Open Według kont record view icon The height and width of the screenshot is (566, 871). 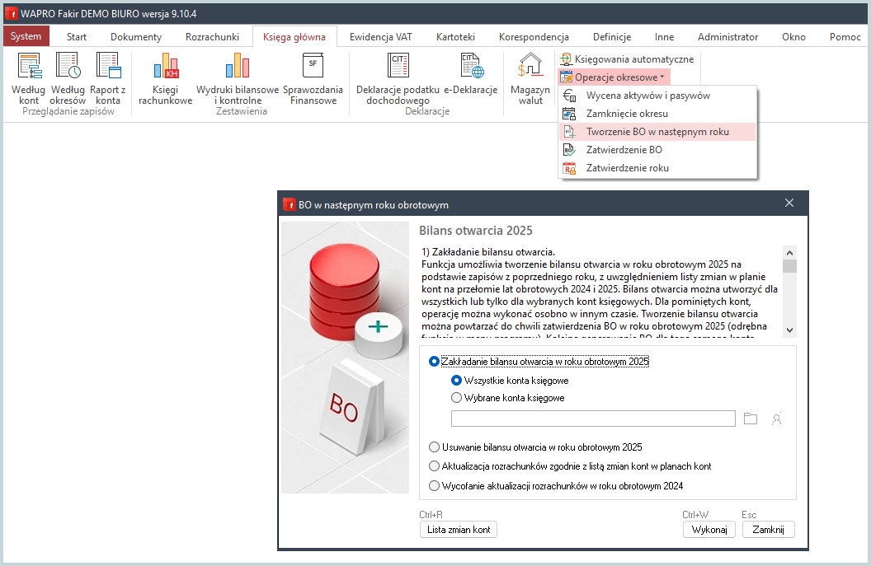[x=29, y=68]
